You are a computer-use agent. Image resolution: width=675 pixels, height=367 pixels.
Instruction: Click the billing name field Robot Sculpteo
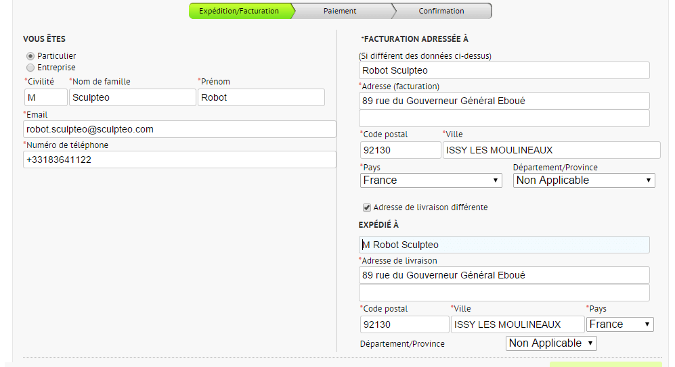pyautogui.click(x=504, y=70)
